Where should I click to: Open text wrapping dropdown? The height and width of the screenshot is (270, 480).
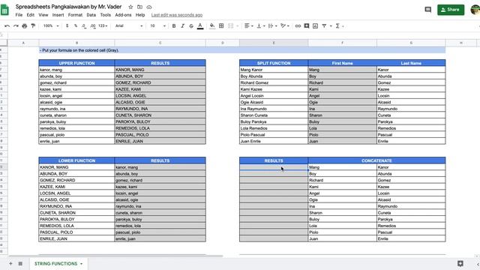[272, 26]
